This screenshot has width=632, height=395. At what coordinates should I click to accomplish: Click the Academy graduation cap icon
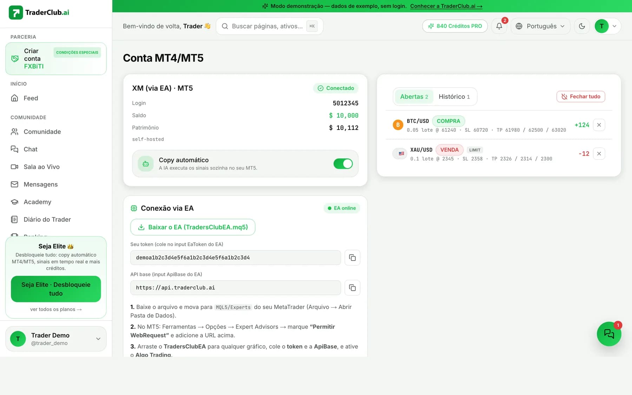click(x=14, y=202)
